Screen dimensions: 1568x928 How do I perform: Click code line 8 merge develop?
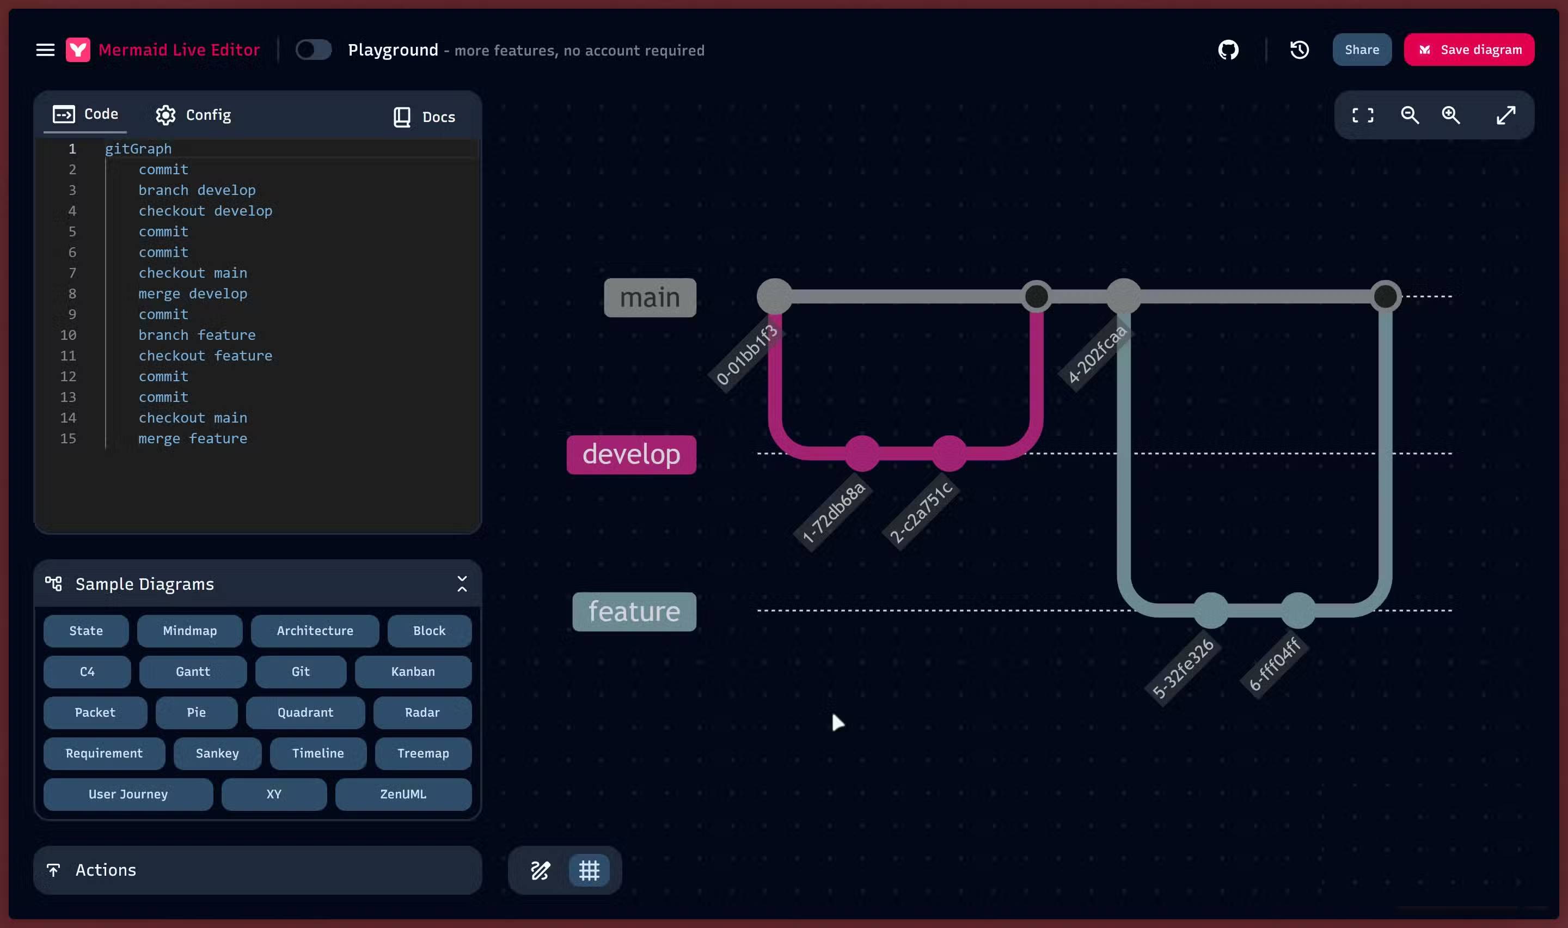pyautogui.click(x=193, y=294)
